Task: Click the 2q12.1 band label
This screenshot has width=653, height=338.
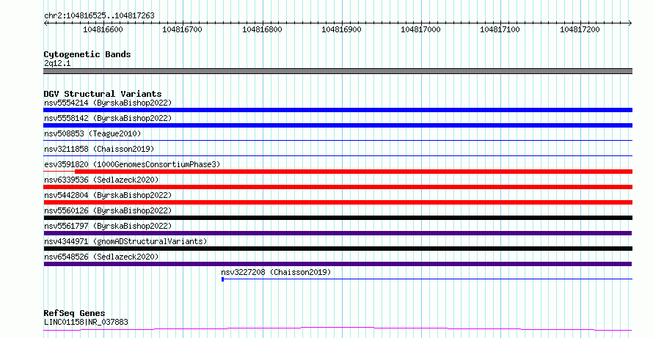Action: click(57, 63)
